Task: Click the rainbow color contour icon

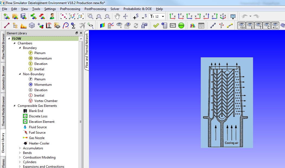Action: pos(102,26)
